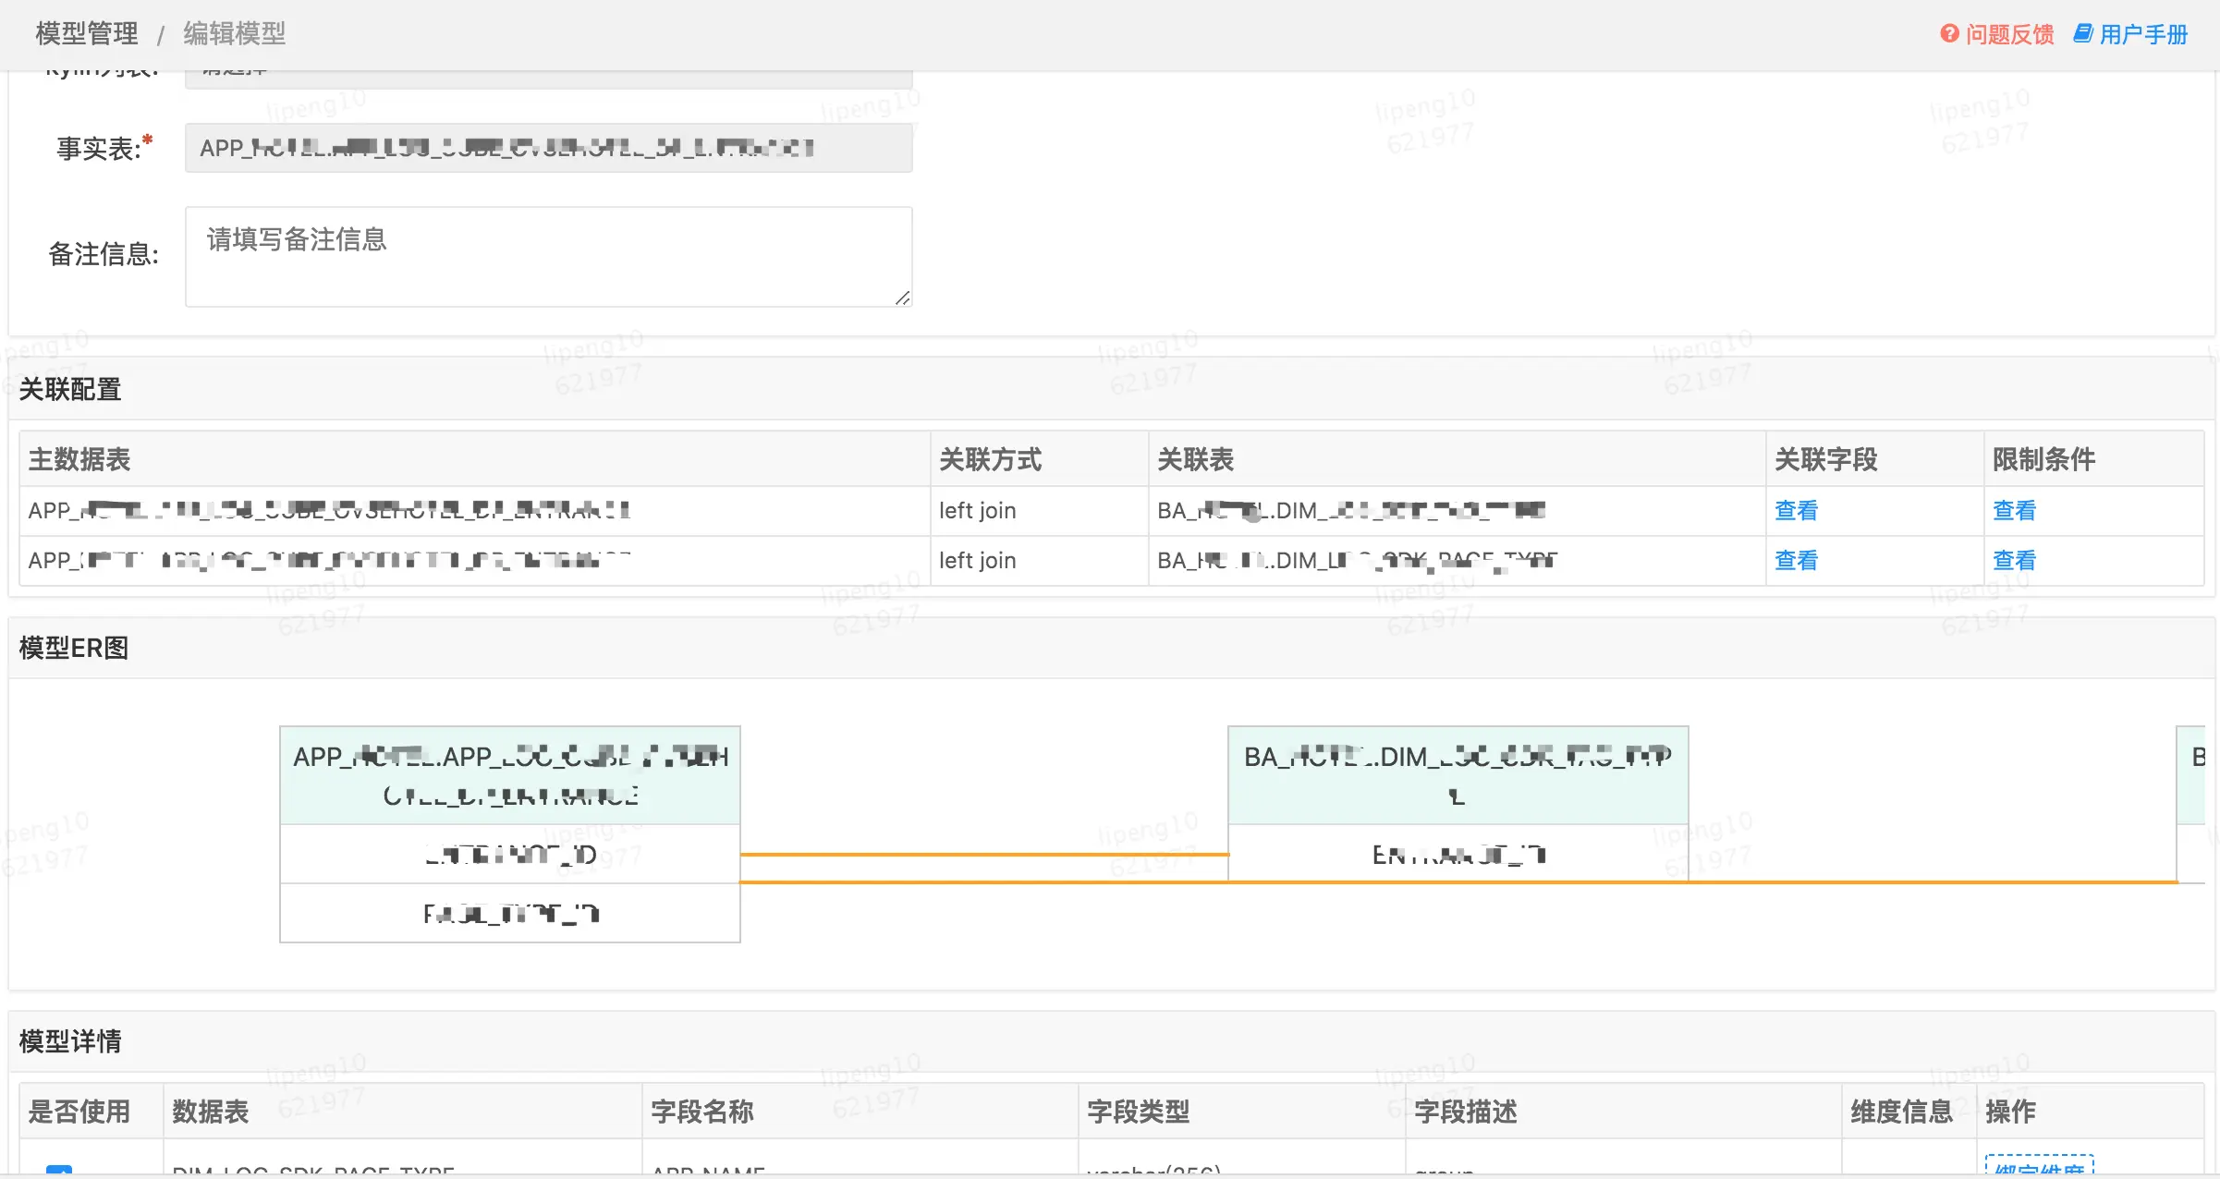Select the BA_ DIM table ER node header
Screen dimensions: 2220x1179
coord(1458,775)
